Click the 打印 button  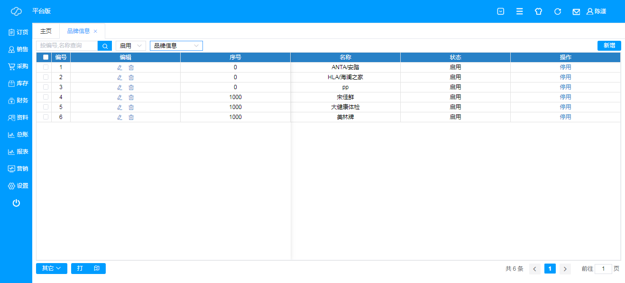tap(88, 268)
